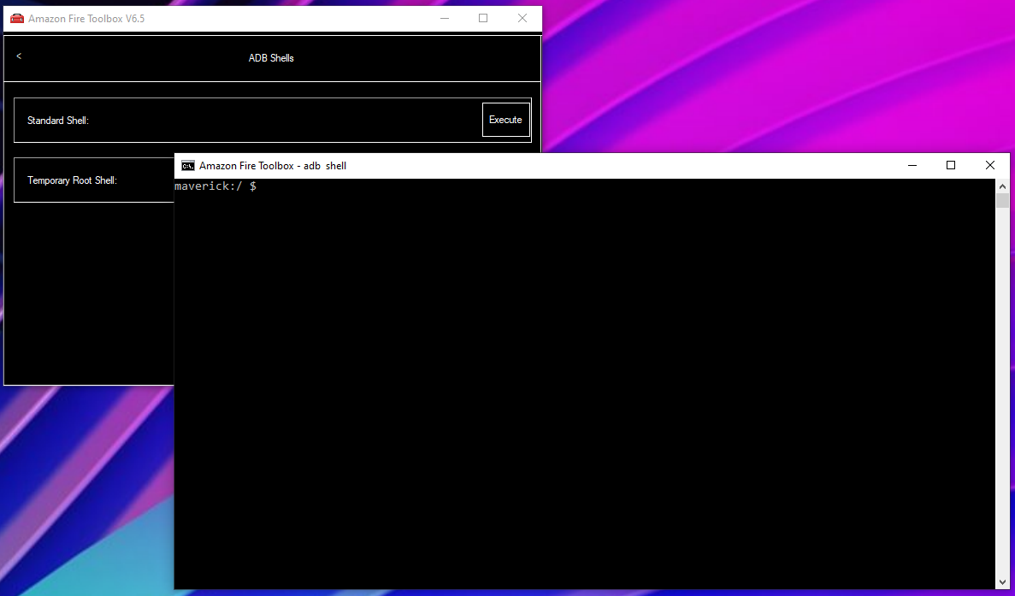Maximize the adb shell window
The width and height of the screenshot is (1015, 596).
[951, 166]
